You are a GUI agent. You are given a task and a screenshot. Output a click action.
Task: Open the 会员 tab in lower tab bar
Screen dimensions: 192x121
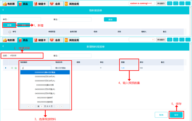coord(56,40)
